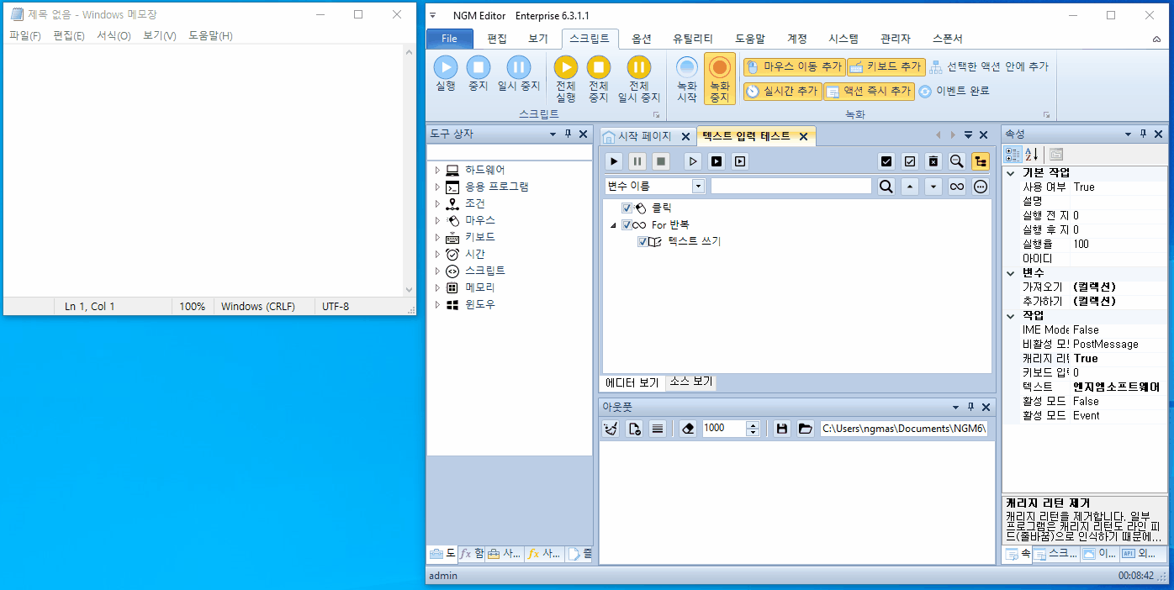Viewport: 1174px width, 590px height.
Task: Click the lines (word wrap) icon in 아웃풋 toolbar
Action: point(658,429)
